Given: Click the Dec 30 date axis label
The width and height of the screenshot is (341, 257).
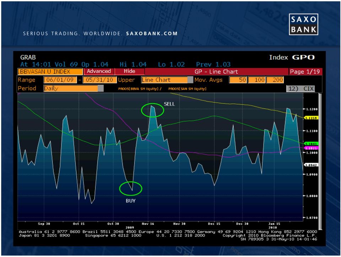Looking at the screenshot, I should tap(242, 224).
